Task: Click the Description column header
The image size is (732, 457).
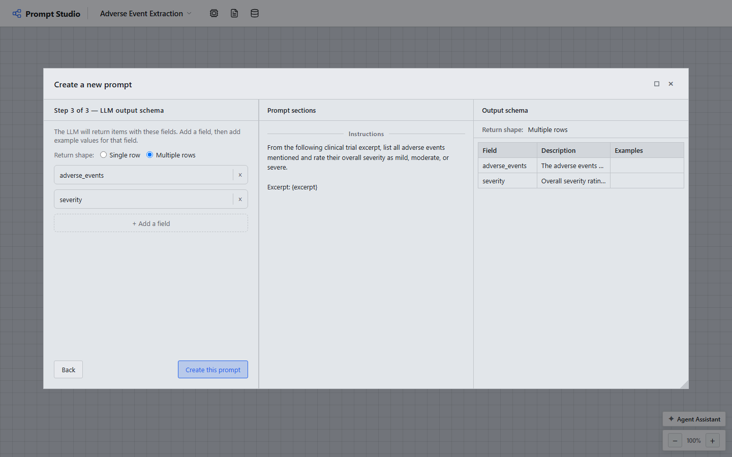Action: (573, 150)
